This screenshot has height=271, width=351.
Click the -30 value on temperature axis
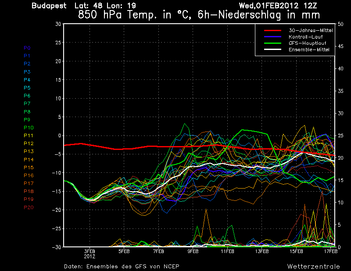pos(56,247)
